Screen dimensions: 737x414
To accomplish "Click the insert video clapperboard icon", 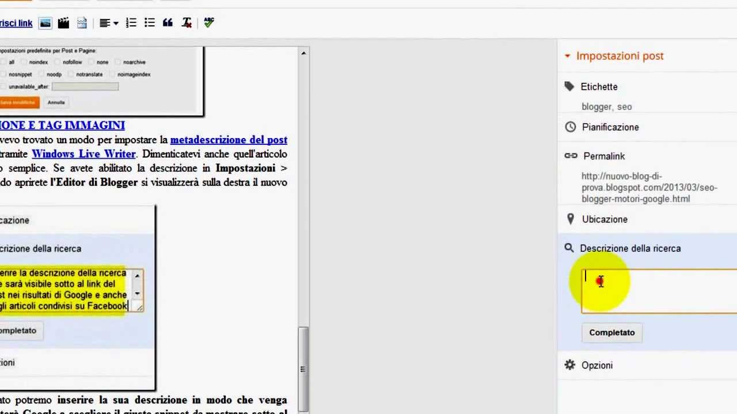I will coord(63,23).
